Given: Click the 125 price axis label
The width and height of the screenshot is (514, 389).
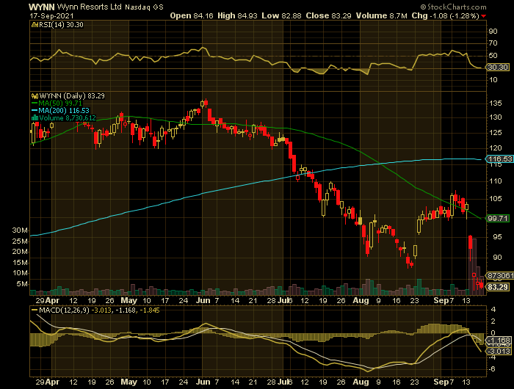Looking at the screenshot, I should coord(496,133).
